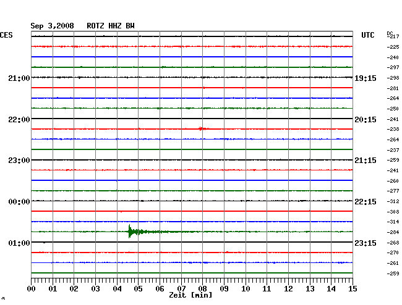Select the 22:00 local time label
Viewport: 402px width, 305px height.
[x=19, y=120]
